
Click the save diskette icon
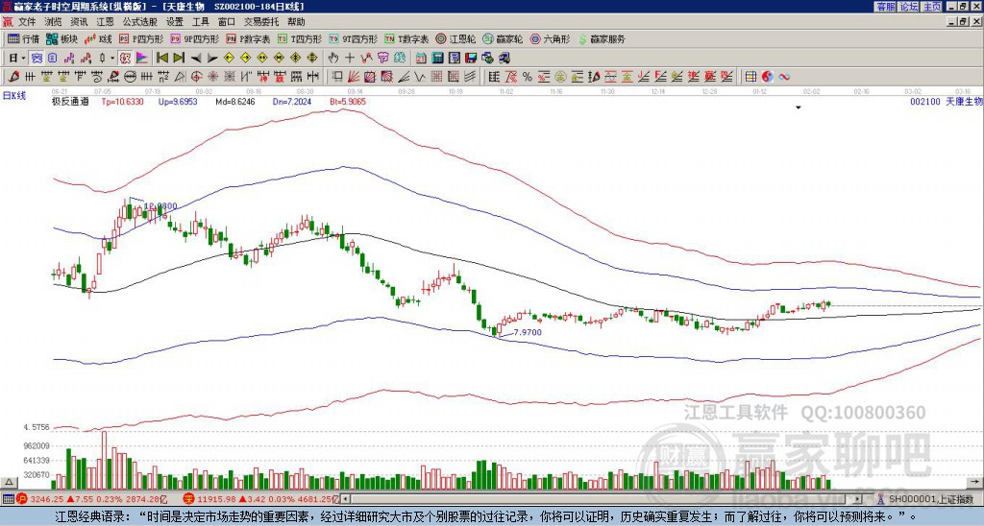[x=471, y=59]
